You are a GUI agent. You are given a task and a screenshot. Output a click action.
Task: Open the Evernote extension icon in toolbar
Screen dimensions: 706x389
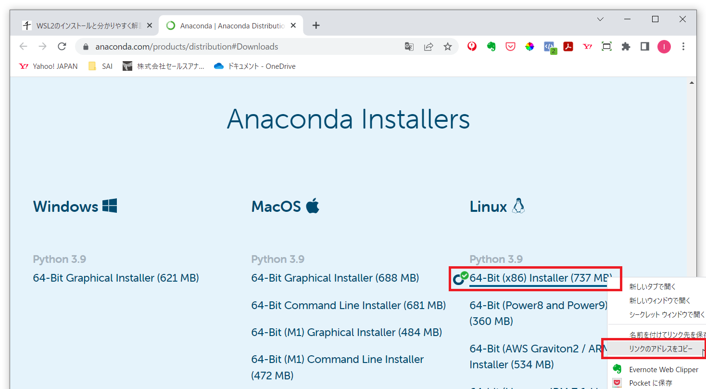click(x=491, y=47)
